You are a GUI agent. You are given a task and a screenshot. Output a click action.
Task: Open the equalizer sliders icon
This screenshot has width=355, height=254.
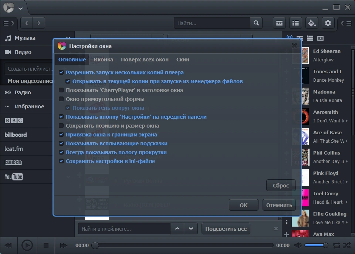[x=279, y=23]
